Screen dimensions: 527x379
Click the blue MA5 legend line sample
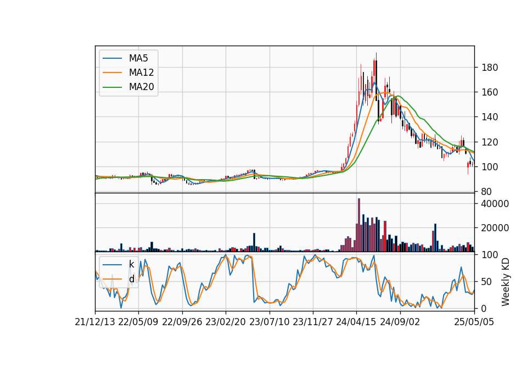(112, 59)
